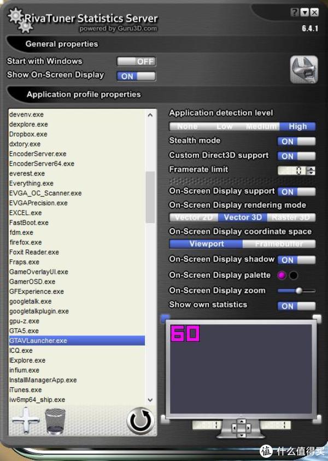The height and width of the screenshot is (461, 328).
Task: Click the gears logo of RivaTuner
Action: tap(20, 20)
